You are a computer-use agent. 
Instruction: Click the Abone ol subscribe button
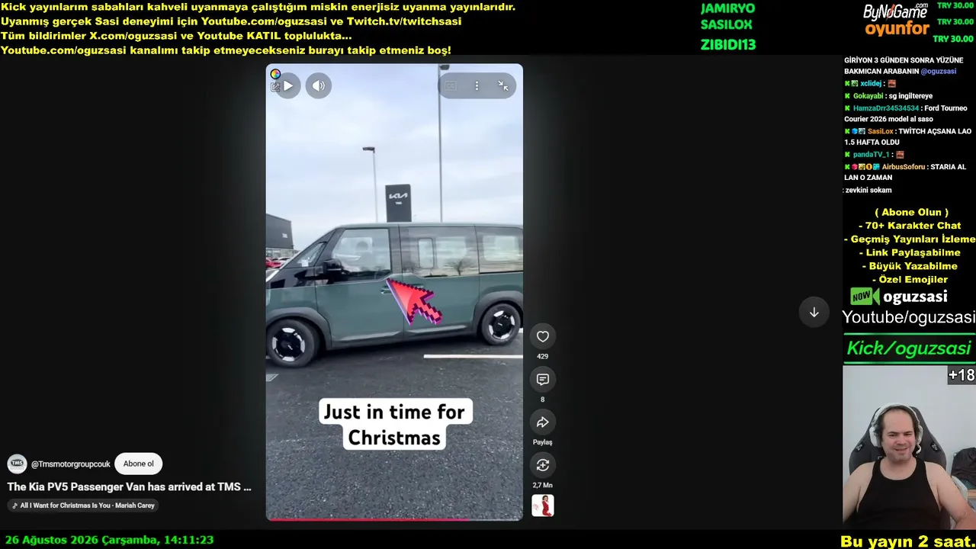[138, 464]
